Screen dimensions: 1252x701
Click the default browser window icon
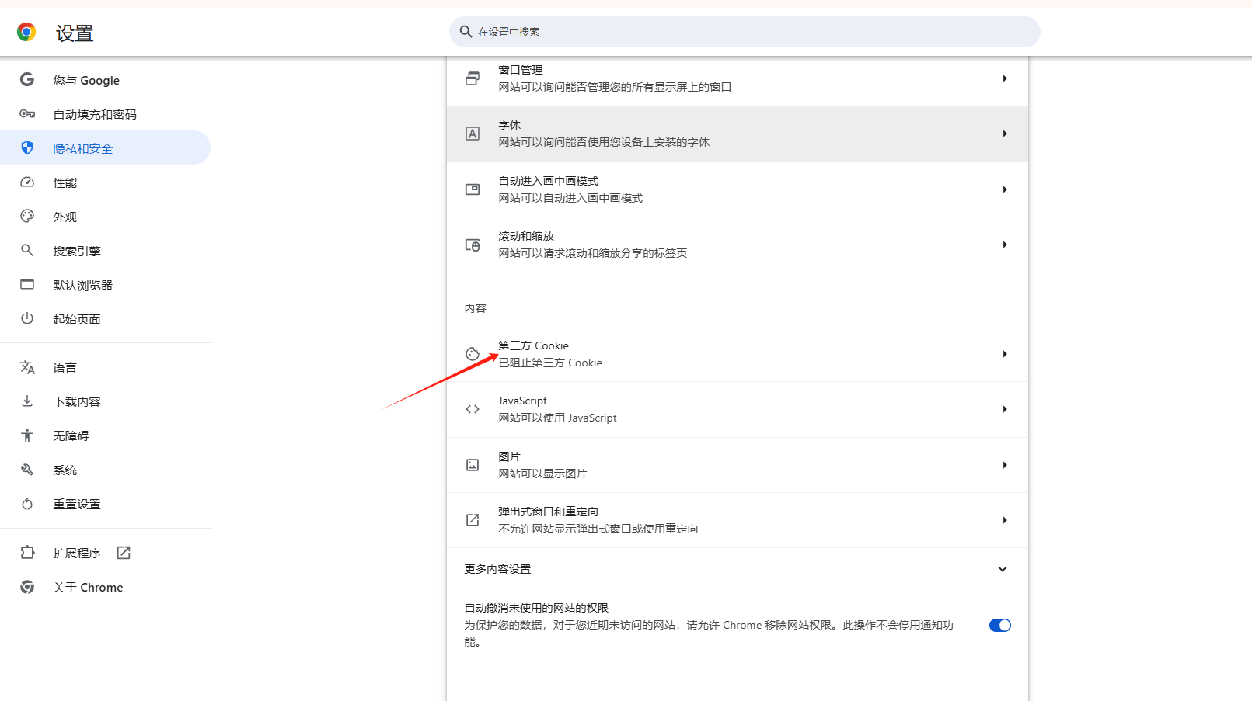tap(27, 284)
